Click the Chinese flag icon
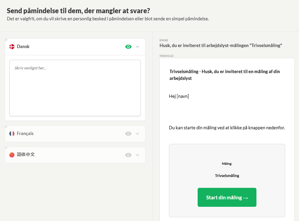This screenshot has height=221, width=299. [12, 155]
